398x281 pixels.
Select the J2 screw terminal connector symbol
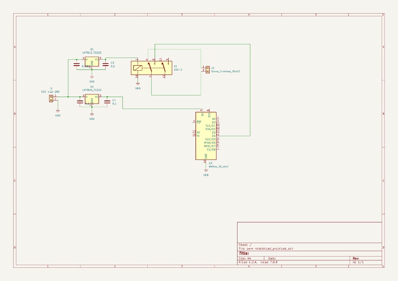(208, 69)
